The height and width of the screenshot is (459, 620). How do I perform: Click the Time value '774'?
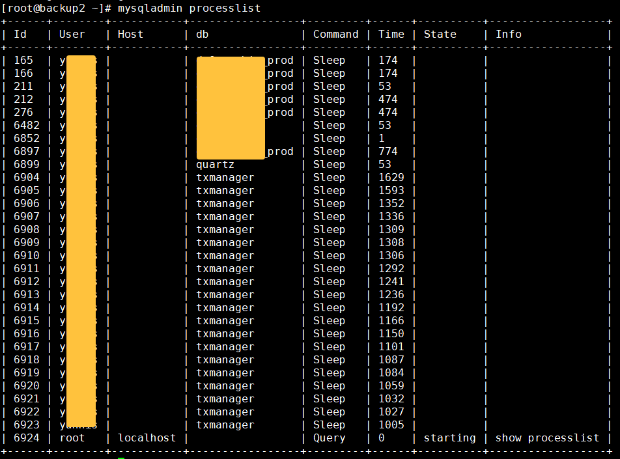[x=388, y=152]
